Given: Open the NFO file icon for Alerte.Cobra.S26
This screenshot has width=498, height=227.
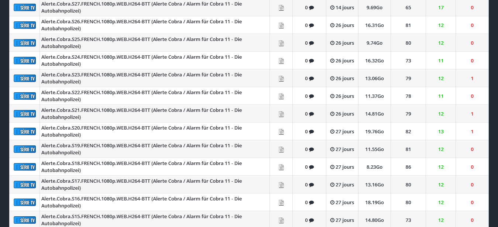Looking at the screenshot, I should (x=281, y=25).
